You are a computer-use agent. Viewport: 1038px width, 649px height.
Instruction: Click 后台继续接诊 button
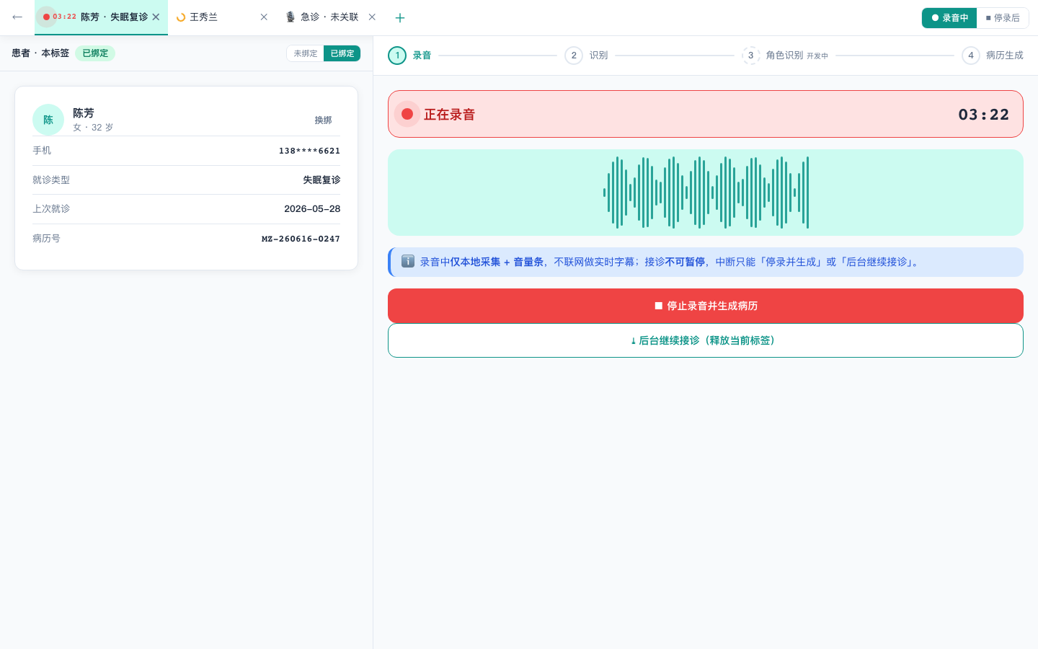[x=706, y=340]
